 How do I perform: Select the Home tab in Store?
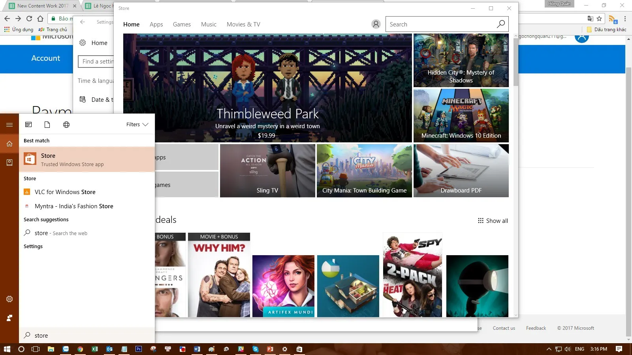[131, 24]
